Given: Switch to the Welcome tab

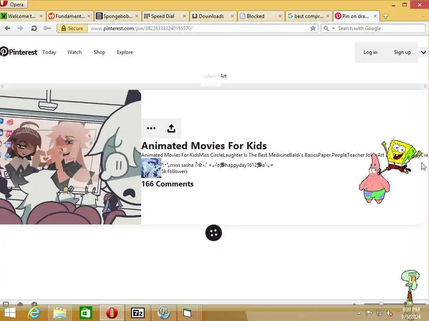Looking at the screenshot, I should (x=21, y=16).
